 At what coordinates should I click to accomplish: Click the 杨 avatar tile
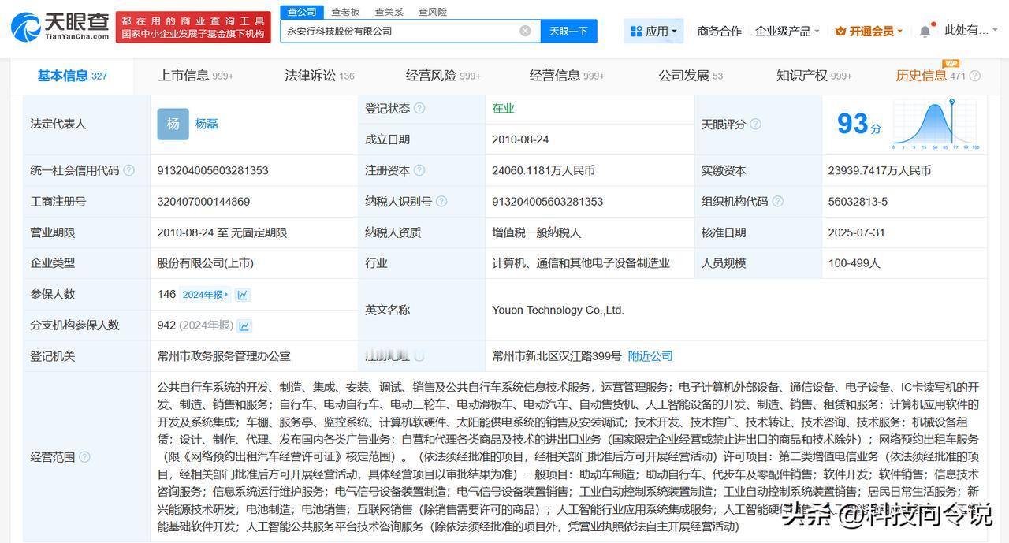point(173,124)
